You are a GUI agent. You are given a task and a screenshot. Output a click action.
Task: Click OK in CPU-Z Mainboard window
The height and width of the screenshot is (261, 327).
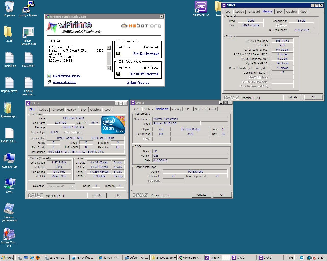(x=222, y=195)
